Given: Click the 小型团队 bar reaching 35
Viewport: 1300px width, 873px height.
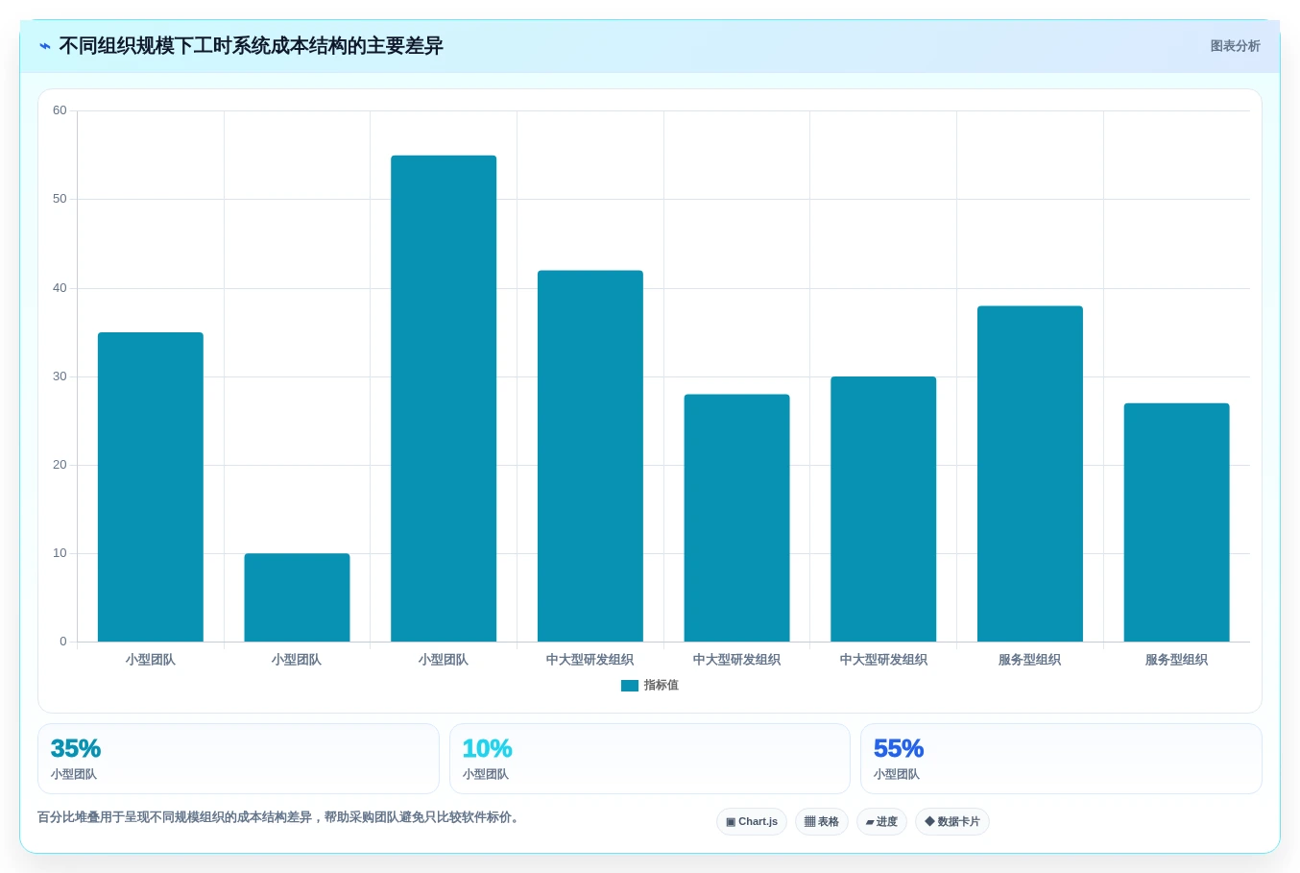Looking at the screenshot, I should 151,487.
